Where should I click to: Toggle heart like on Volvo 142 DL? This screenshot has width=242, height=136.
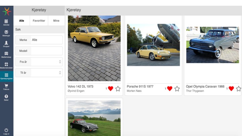(x=110, y=89)
